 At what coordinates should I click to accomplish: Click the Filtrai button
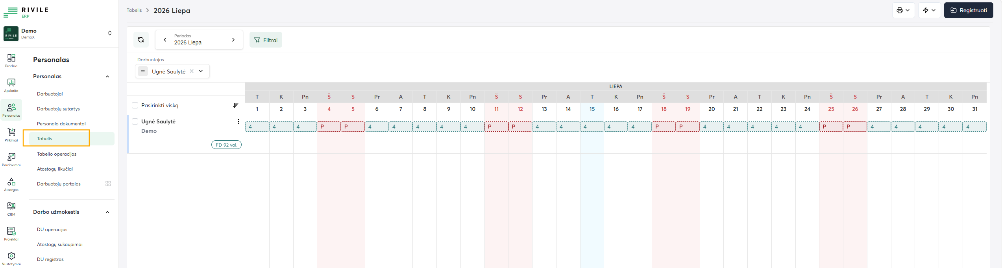tap(266, 40)
